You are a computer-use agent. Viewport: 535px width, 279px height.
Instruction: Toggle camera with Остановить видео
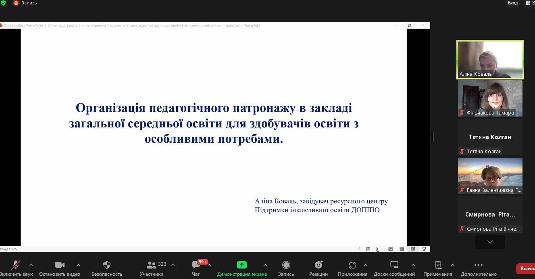click(x=60, y=265)
